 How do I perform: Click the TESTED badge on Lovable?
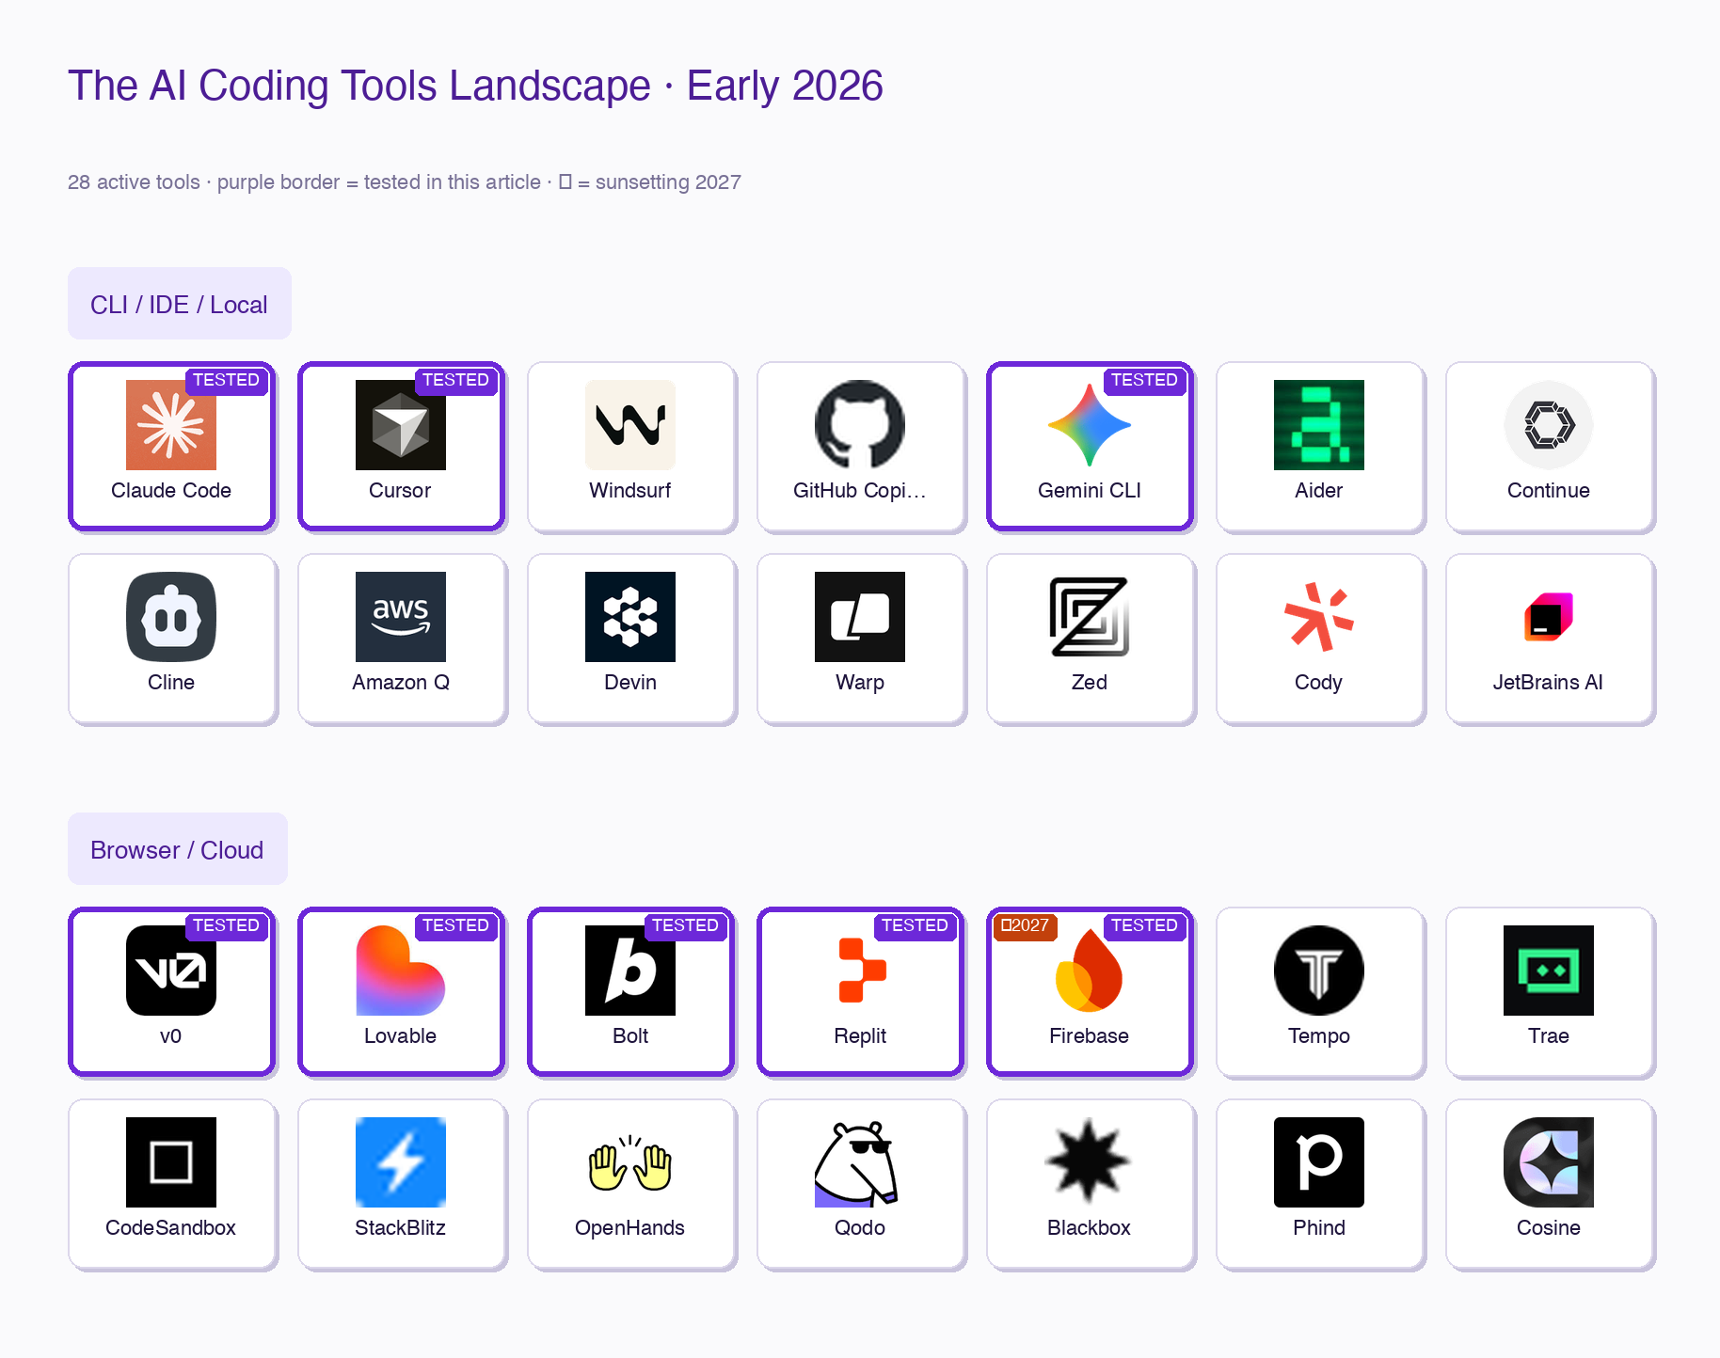[x=456, y=925]
